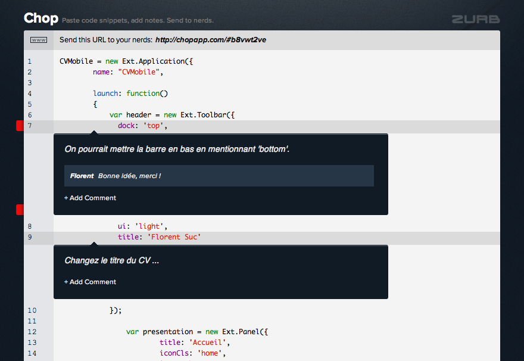The width and height of the screenshot is (524, 361).
Task: Click the www icon beside the share URL
Action: 39,41
